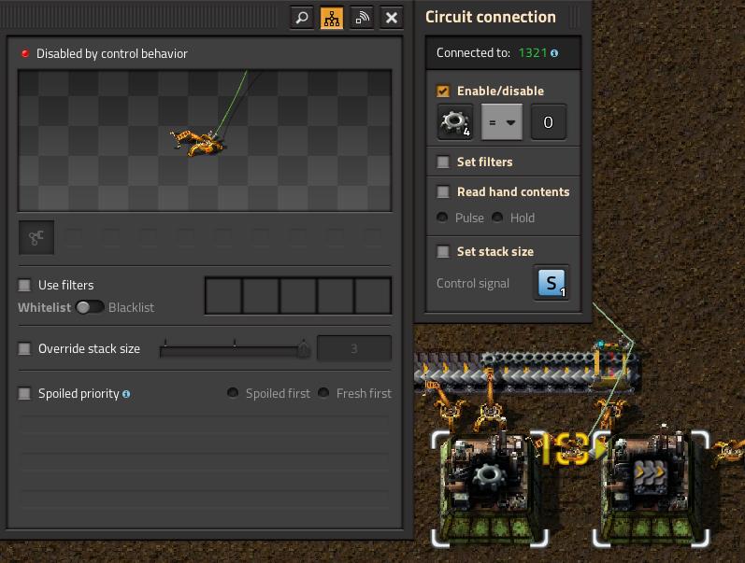
Task: Check Read hand contents
Action: point(443,191)
